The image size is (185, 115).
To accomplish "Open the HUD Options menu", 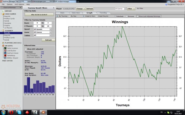I will coord(19,4).
